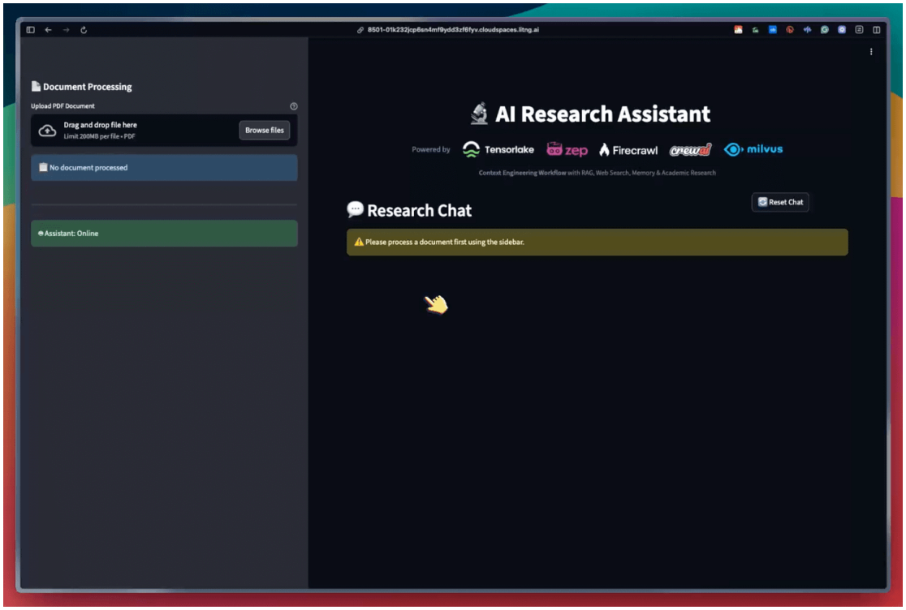The width and height of the screenshot is (906, 610).
Task: Click the Browse files button
Action: coord(265,131)
